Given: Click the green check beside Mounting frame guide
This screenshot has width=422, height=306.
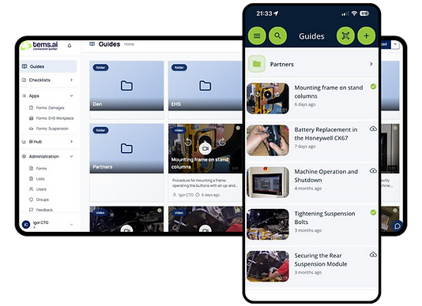Looking at the screenshot, I should pyautogui.click(x=373, y=87).
